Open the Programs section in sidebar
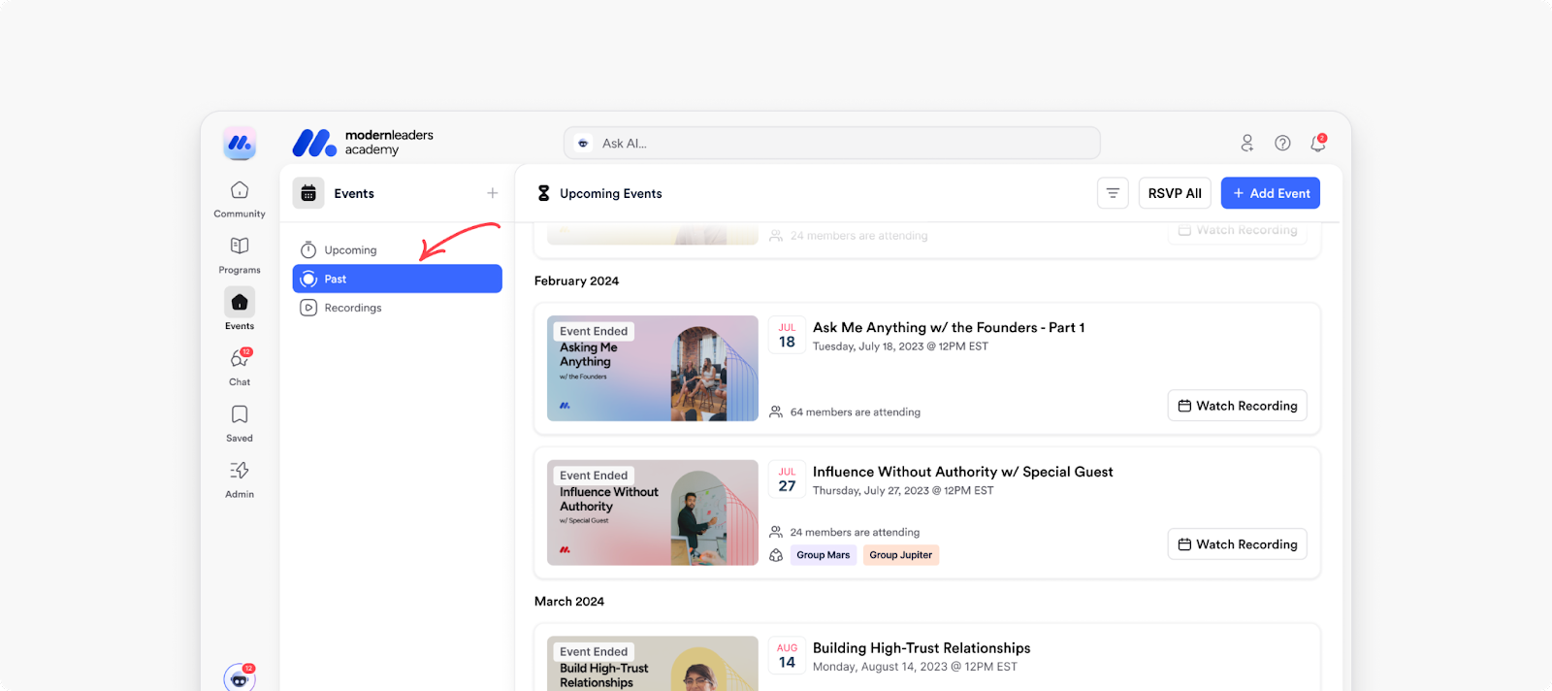 click(x=240, y=255)
